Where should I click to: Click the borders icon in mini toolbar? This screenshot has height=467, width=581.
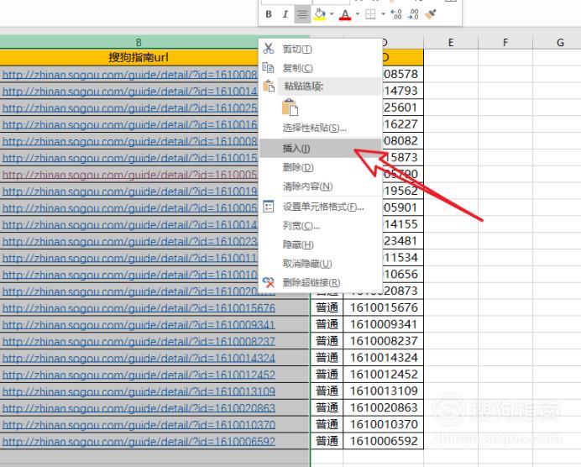[370, 14]
